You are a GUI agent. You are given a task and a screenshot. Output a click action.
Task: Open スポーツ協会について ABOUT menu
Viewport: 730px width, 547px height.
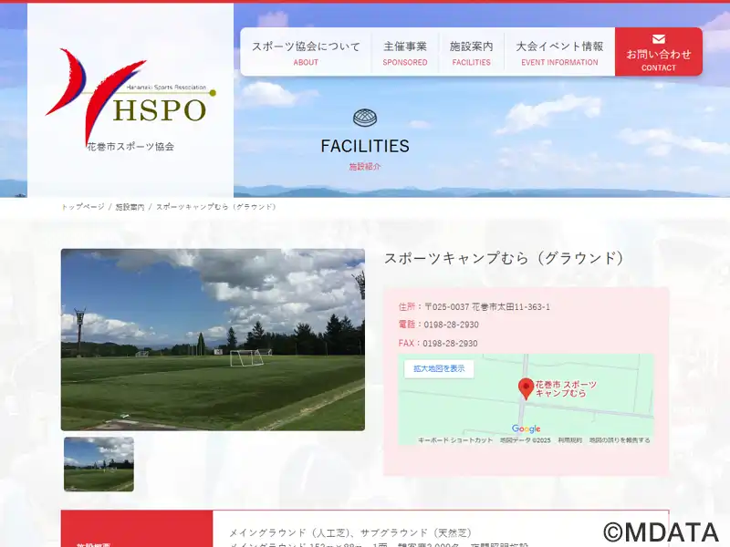(x=306, y=53)
